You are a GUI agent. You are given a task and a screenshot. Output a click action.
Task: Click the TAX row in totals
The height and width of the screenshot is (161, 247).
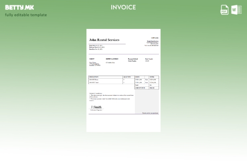click(137, 85)
